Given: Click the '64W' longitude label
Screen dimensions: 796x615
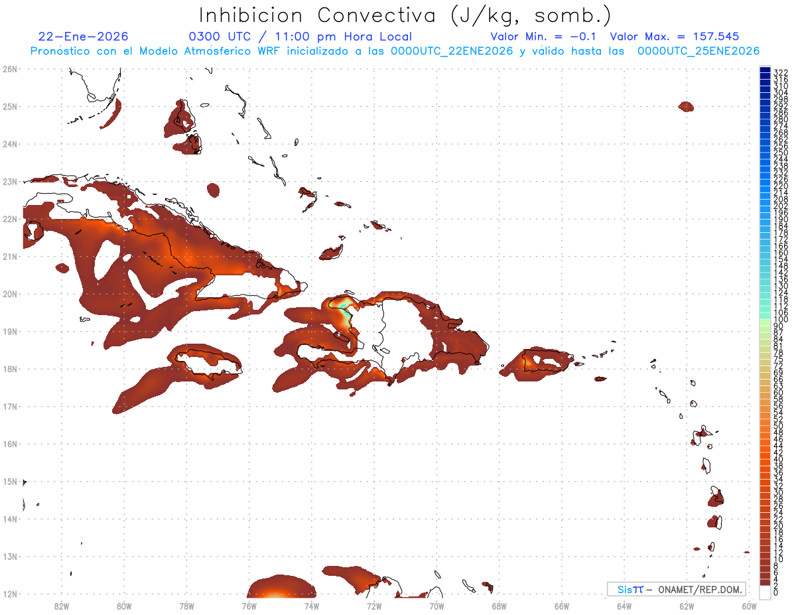Looking at the screenshot, I should point(624,606).
